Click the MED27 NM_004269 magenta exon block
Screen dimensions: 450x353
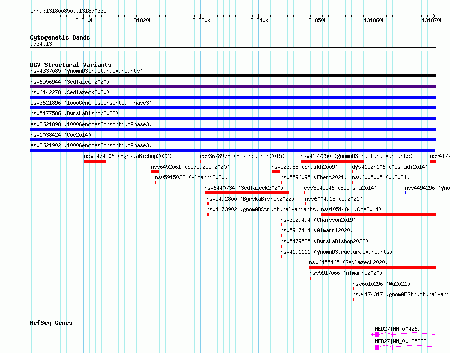pyautogui.click(x=377, y=335)
